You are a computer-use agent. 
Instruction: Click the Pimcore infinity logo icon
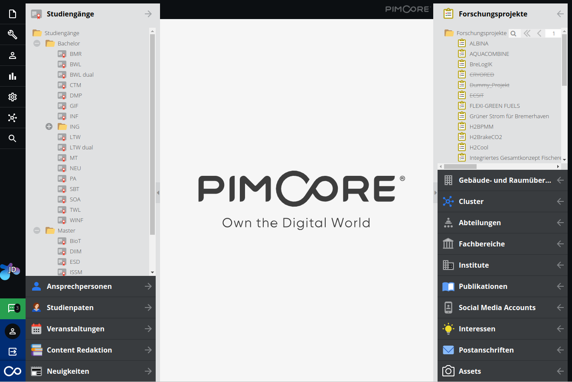click(13, 371)
